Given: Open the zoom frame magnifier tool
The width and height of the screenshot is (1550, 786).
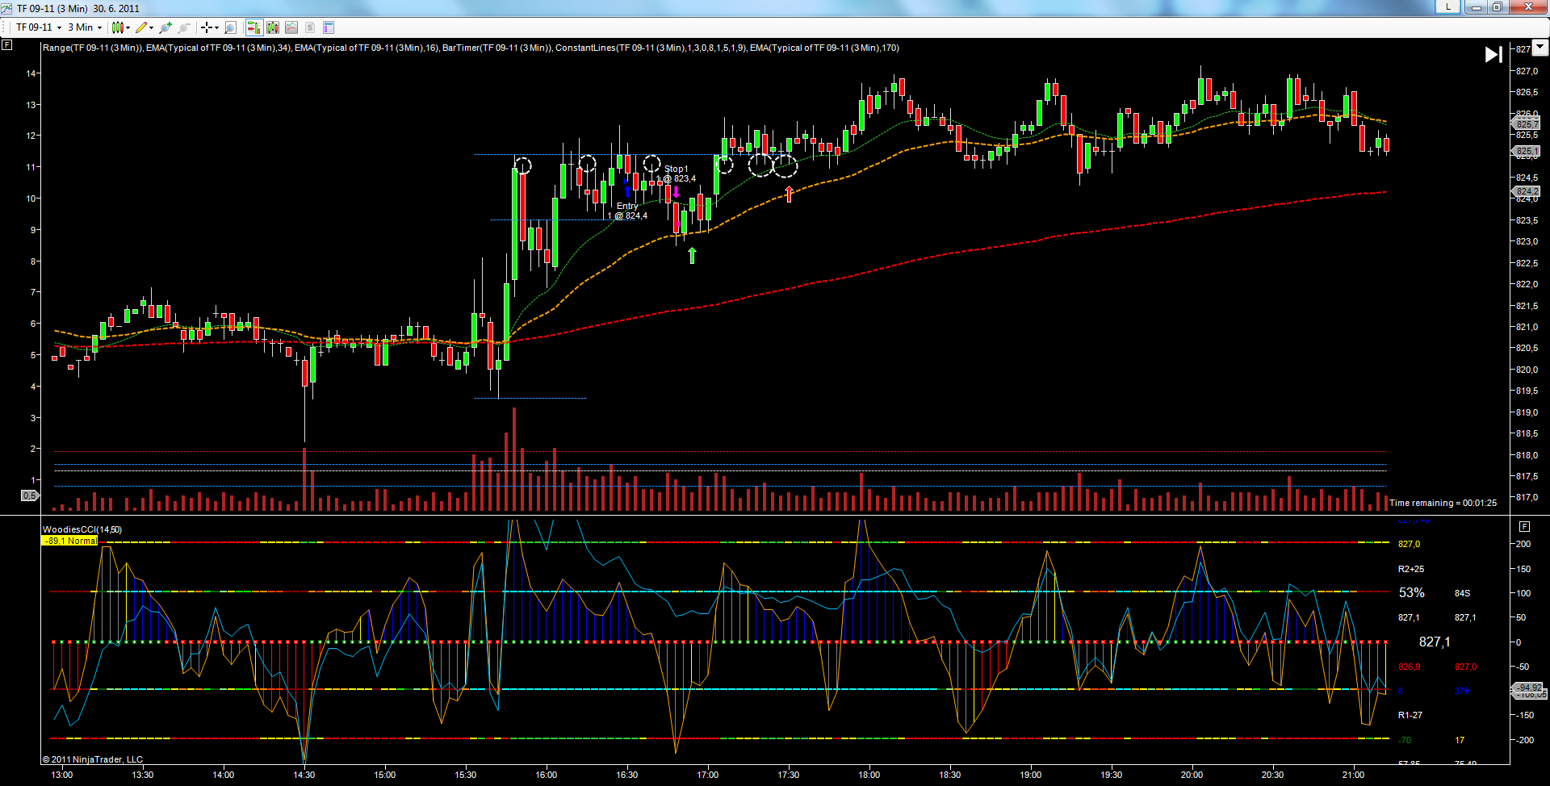Looking at the screenshot, I should click(231, 27).
